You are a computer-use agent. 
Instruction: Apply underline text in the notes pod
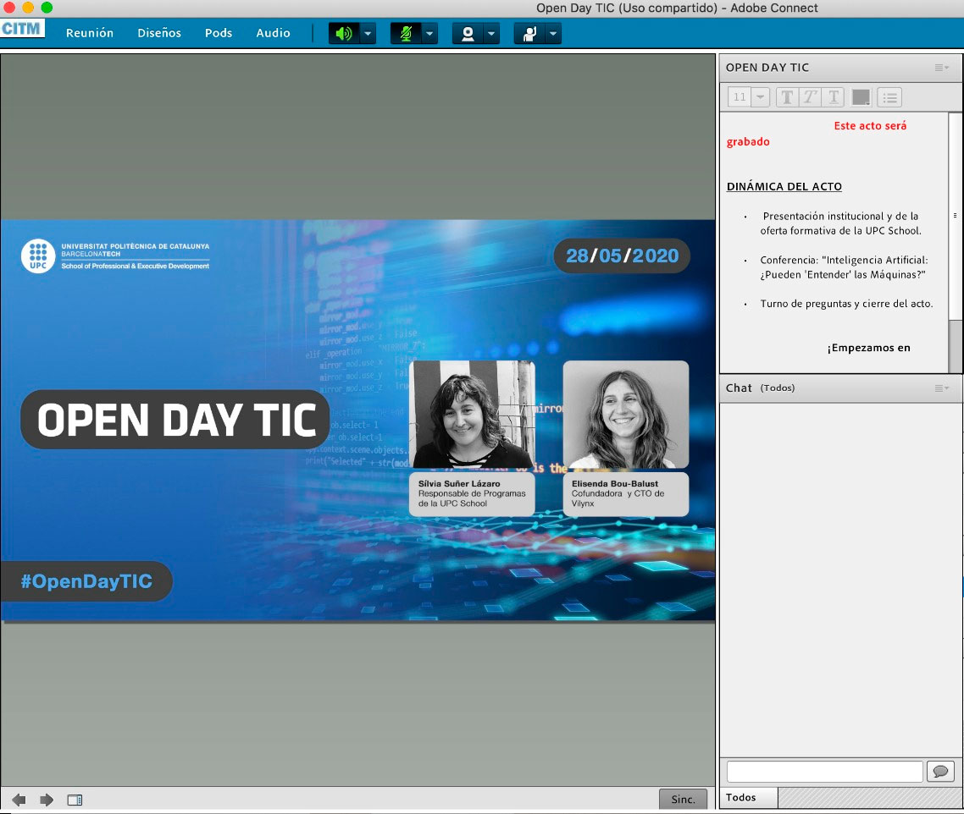[x=834, y=97]
